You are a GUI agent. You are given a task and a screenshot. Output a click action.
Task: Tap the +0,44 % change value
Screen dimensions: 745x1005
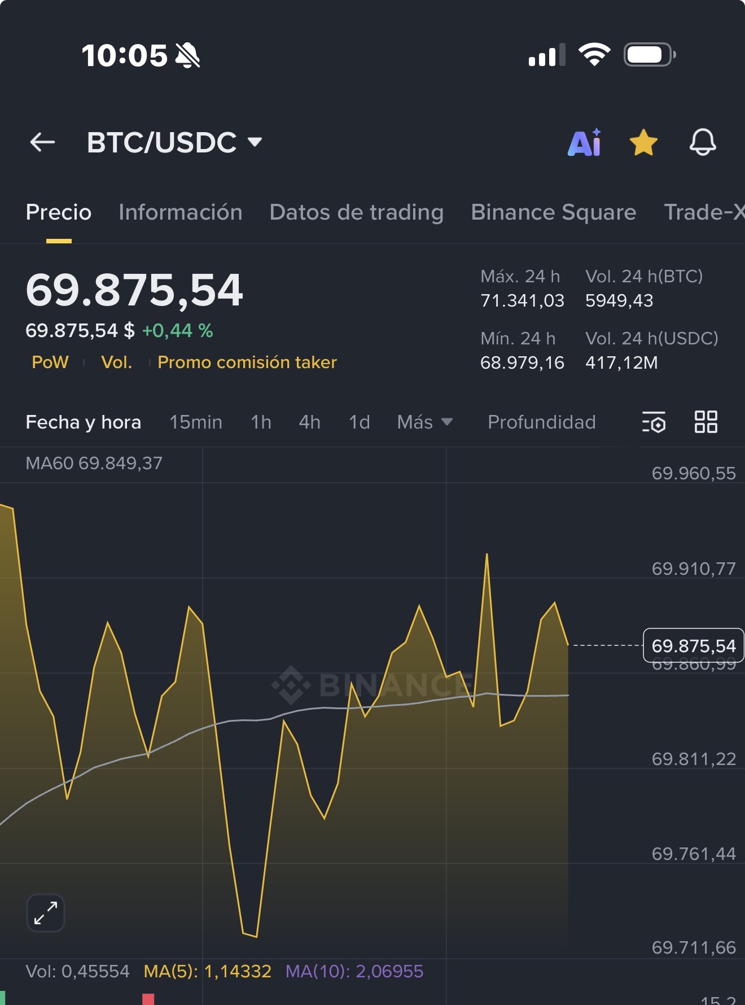click(177, 330)
